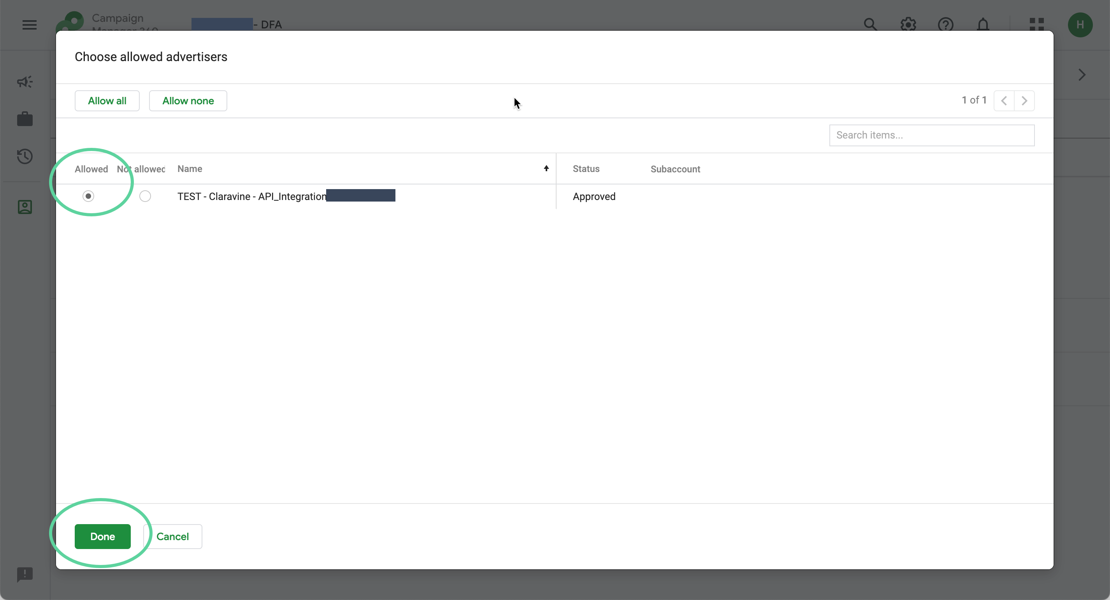
Task: Open the user profiles sidebar icon
Action: 25,207
